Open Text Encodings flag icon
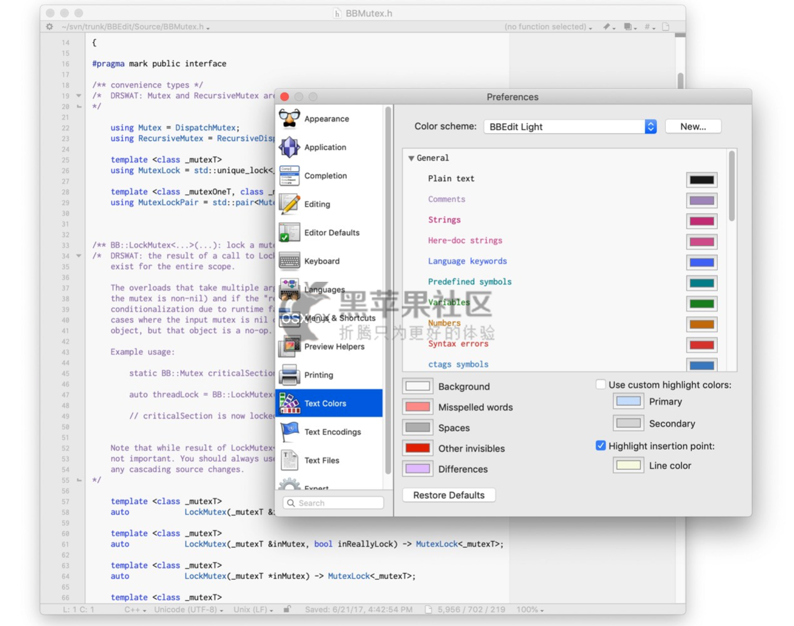794x626 pixels. click(289, 432)
